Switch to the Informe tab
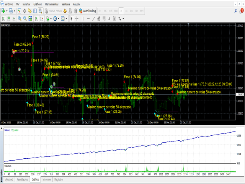This screenshot has height=184, width=245. [47, 179]
